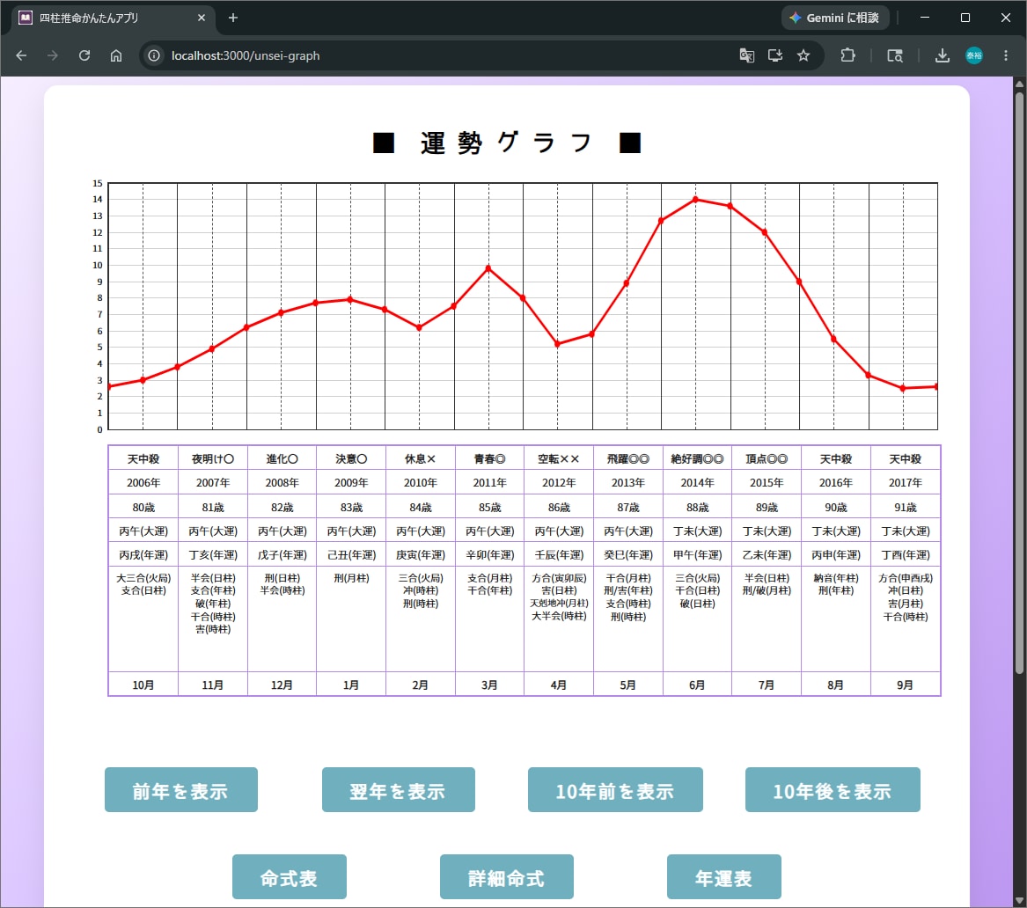1027x908 pixels.
Task: Open the 詳細命式 page button
Action: [x=506, y=877]
